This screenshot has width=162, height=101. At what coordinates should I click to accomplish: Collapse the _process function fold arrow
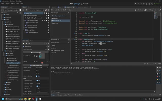[x=78, y=39]
